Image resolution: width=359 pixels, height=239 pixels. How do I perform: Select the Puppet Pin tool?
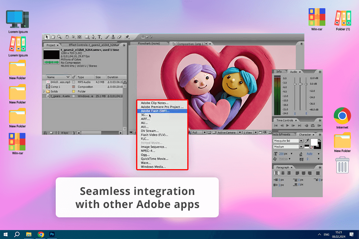[127, 37]
